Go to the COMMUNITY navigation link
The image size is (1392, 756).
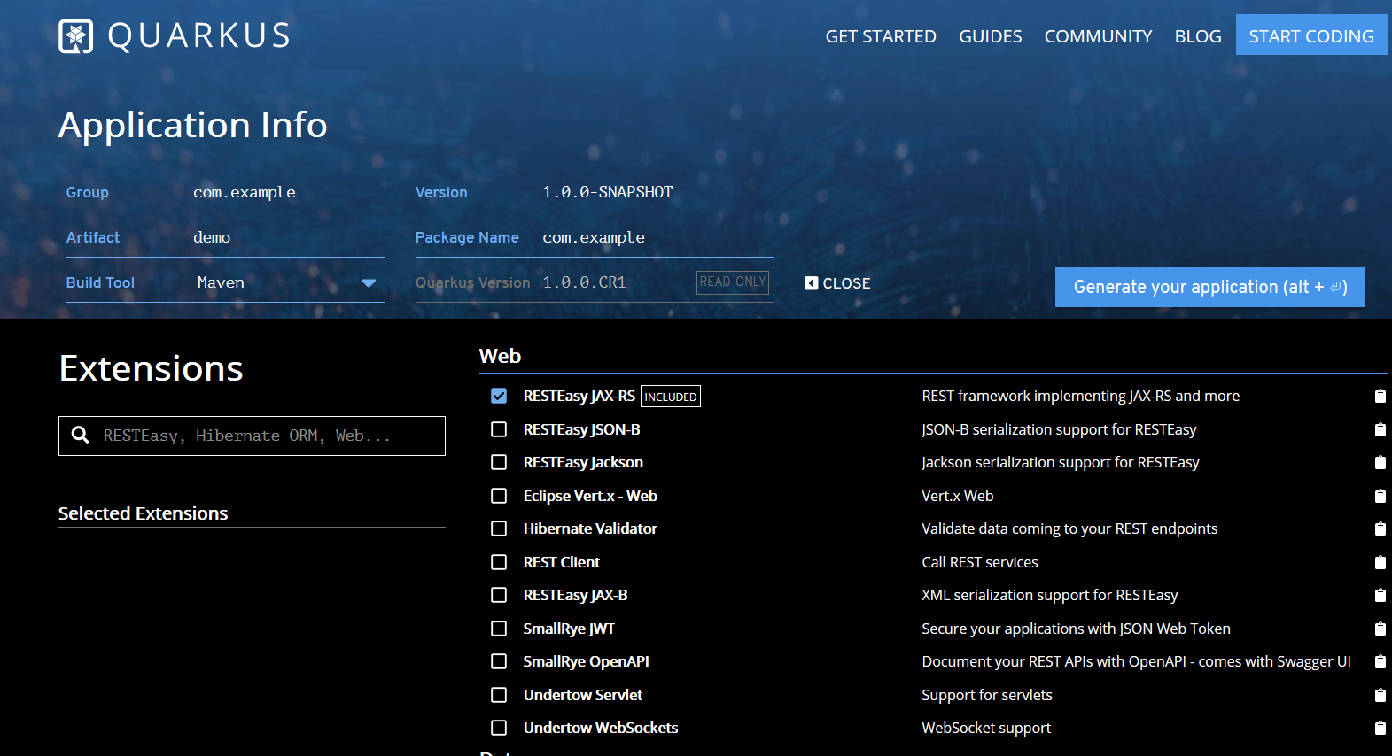tap(1098, 36)
